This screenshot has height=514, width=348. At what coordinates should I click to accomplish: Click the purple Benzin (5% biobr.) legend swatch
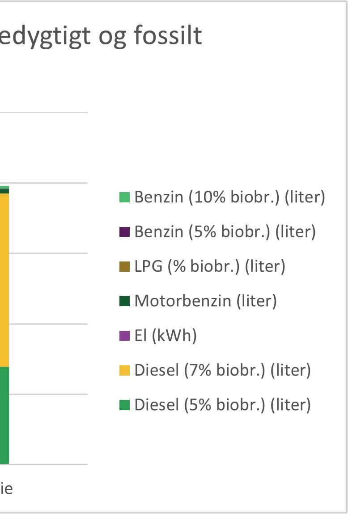click(x=124, y=232)
